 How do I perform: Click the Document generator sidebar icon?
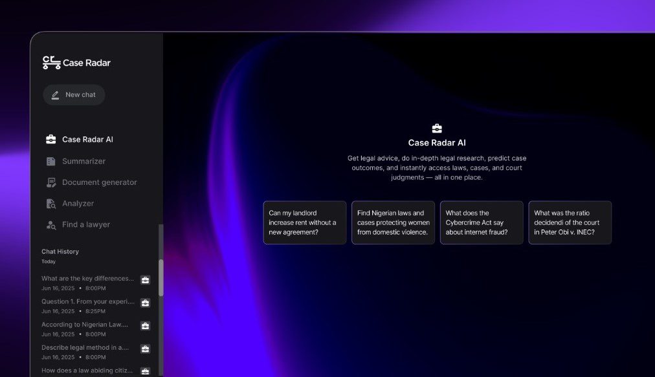pyautogui.click(x=50, y=182)
